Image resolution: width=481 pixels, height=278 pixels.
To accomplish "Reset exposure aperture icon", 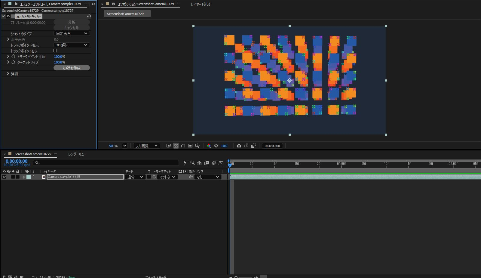I will [x=216, y=146].
